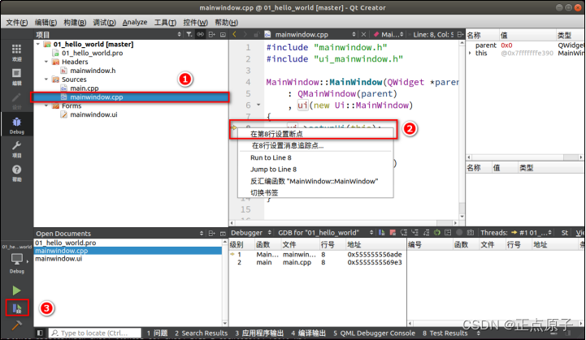Image resolution: width=586 pixels, height=340 pixels.
Task: Open the Debugger view dropdown
Action: click(251, 233)
